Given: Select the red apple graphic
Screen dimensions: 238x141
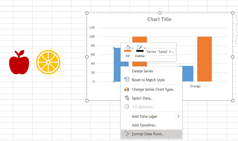Looking at the screenshot, I should coord(19,62).
